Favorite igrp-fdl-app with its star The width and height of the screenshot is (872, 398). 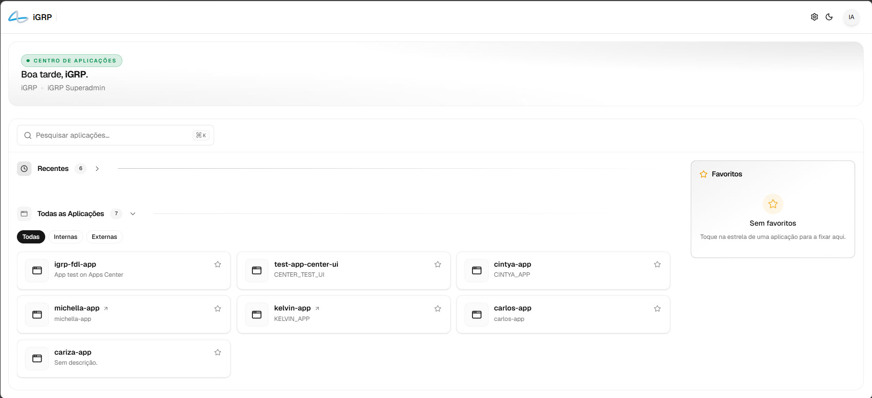(218, 264)
